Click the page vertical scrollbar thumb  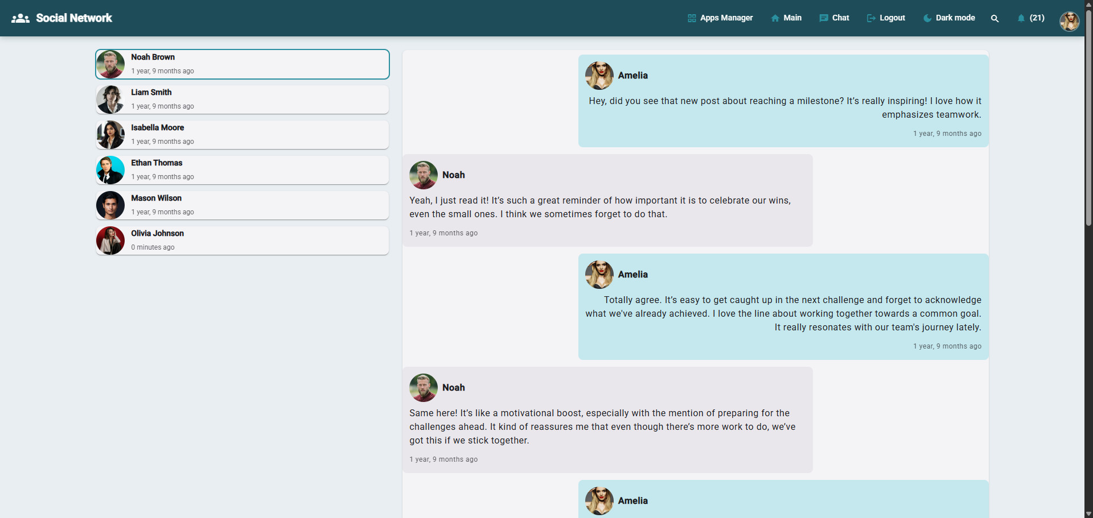tap(1088, 117)
